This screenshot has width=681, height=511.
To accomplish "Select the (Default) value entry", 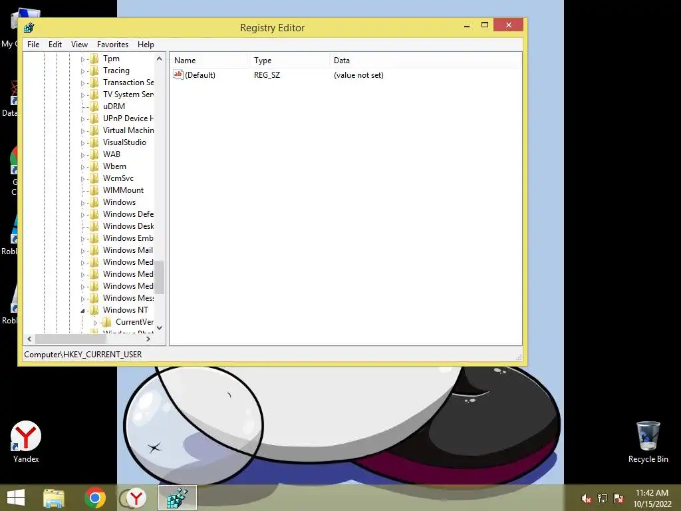I will 200,75.
